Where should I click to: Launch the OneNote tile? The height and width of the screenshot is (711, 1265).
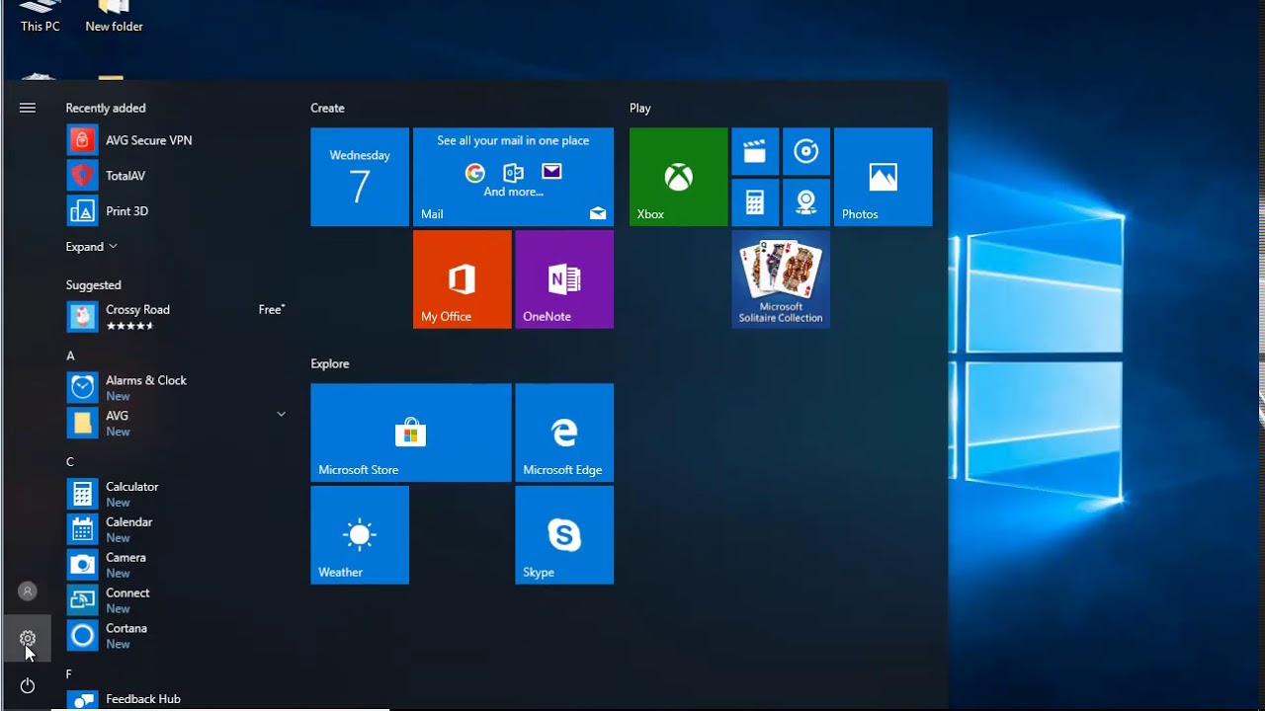click(x=564, y=279)
